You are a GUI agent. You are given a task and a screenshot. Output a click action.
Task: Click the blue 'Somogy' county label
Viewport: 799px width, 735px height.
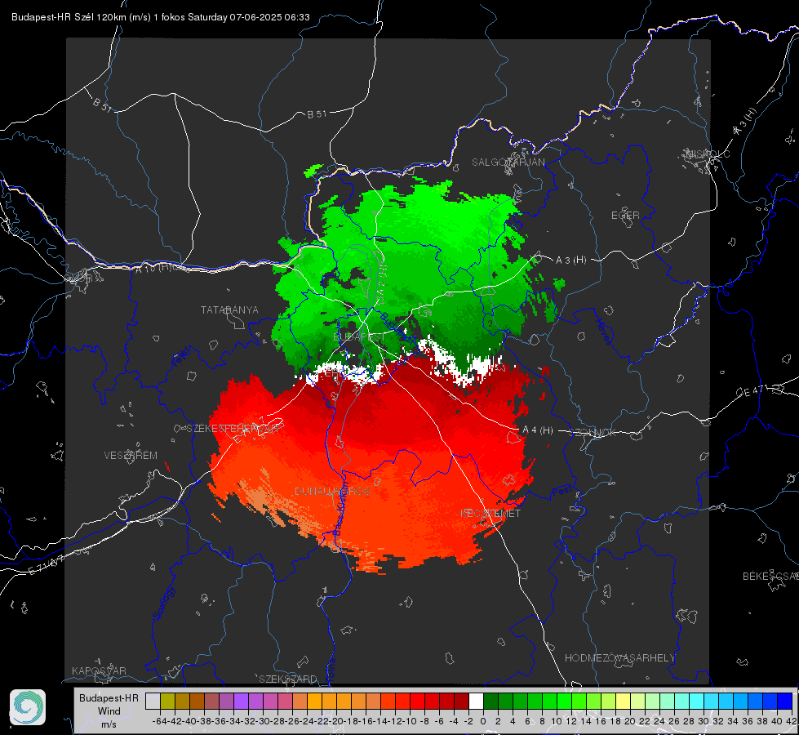[x=163, y=603]
